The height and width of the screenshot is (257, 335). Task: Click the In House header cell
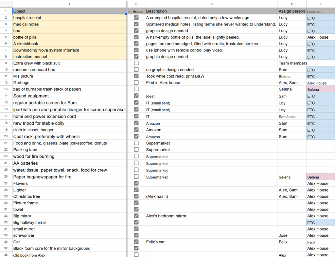coord(136,11)
